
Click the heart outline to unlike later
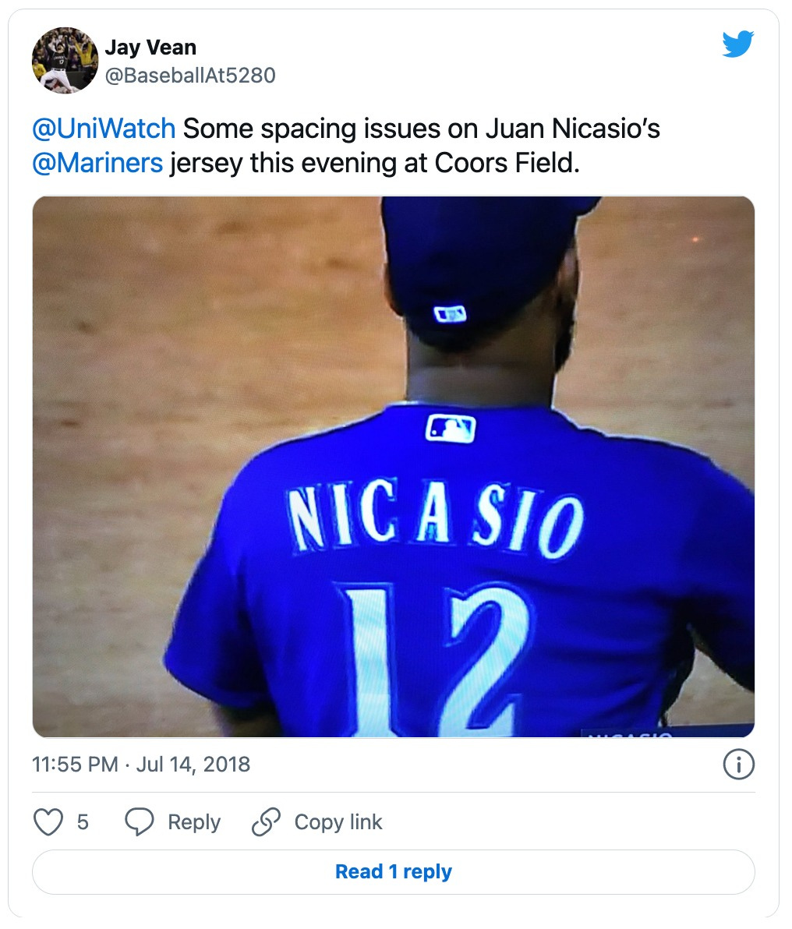tap(48, 821)
